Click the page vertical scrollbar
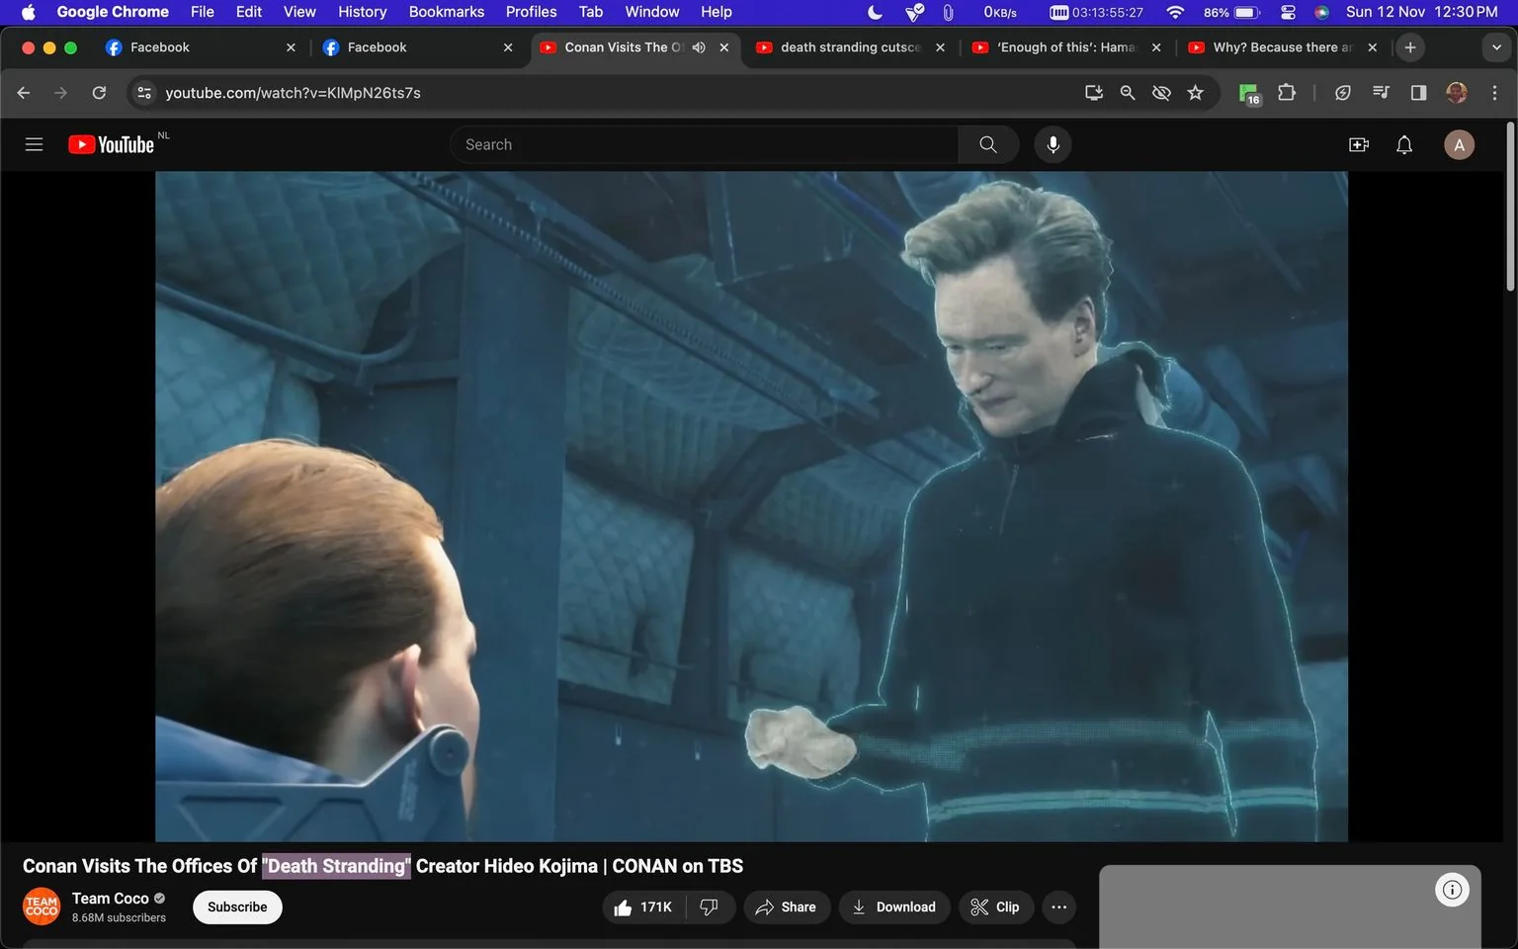 [1510, 206]
